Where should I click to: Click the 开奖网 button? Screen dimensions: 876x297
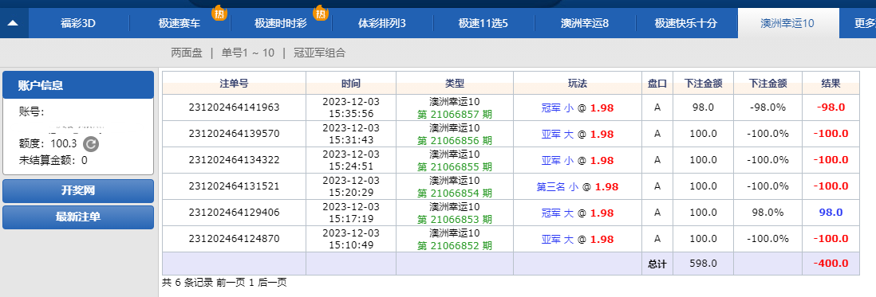click(x=78, y=190)
